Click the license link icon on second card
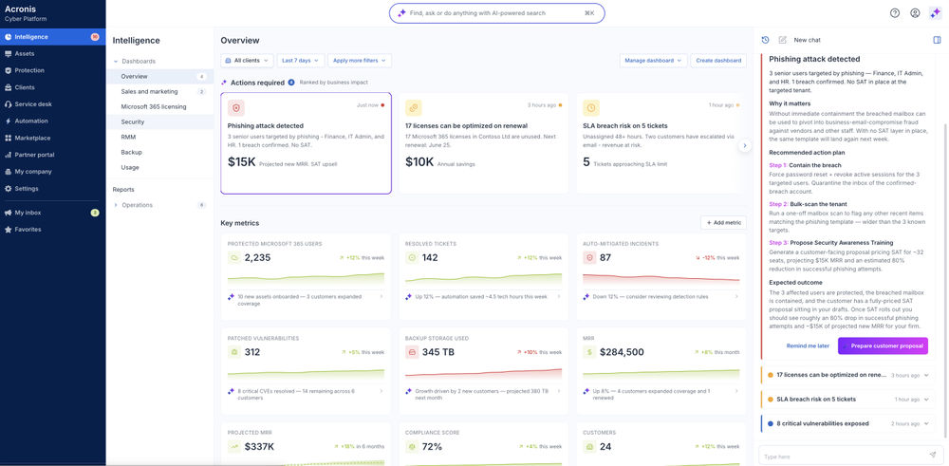 (414, 108)
